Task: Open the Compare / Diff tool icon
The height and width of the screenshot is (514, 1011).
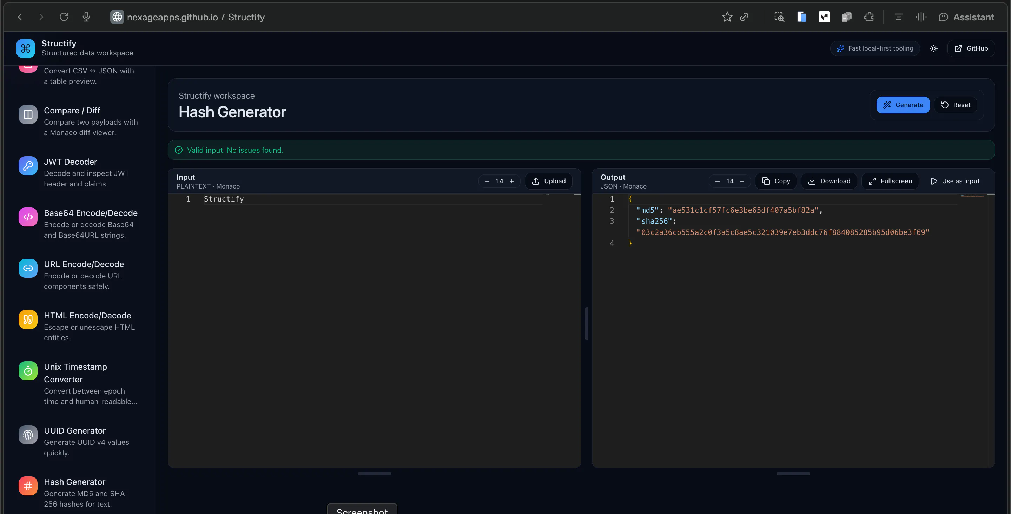Action: point(28,114)
